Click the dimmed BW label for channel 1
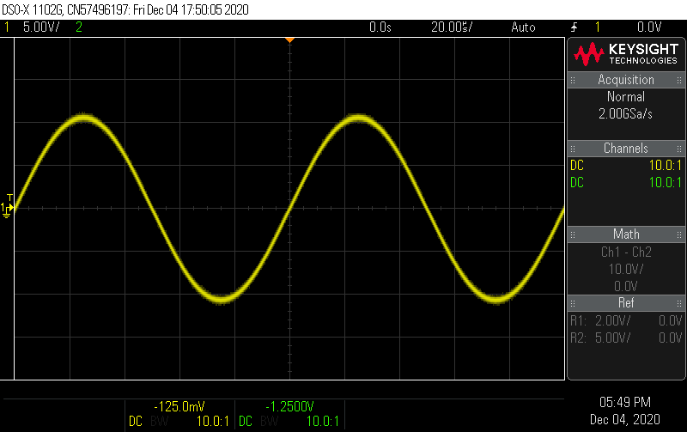This screenshot has height=432, width=687. [x=159, y=422]
